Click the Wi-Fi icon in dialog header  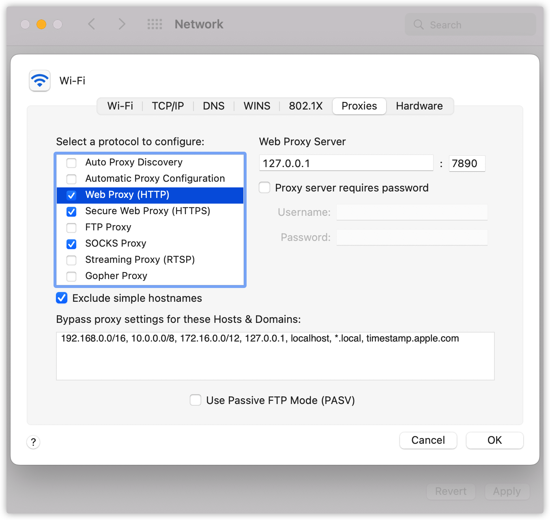(x=40, y=81)
